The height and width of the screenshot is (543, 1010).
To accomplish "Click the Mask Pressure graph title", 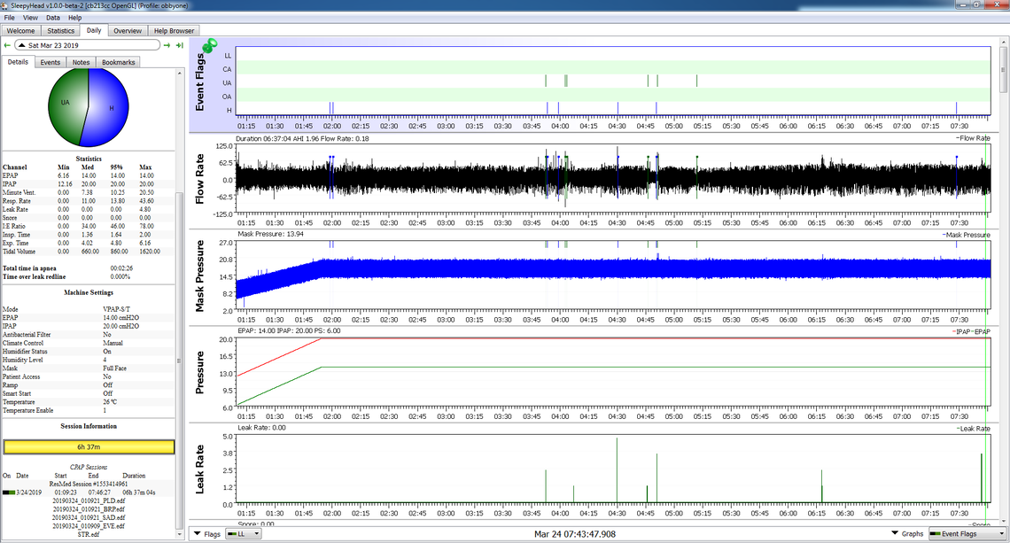I will click(199, 275).
